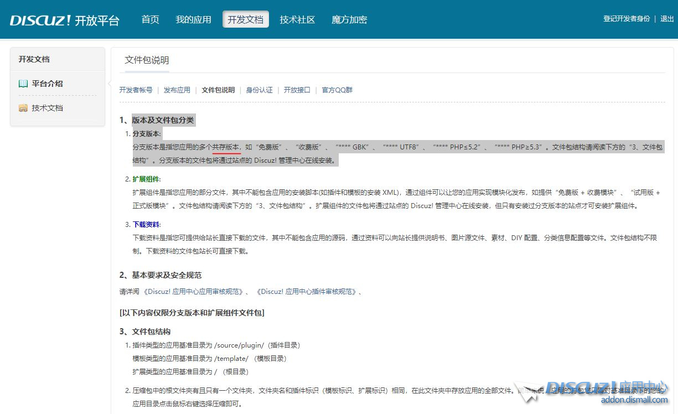Open the 魔方加密 navigation item

[x=349, y=19]
